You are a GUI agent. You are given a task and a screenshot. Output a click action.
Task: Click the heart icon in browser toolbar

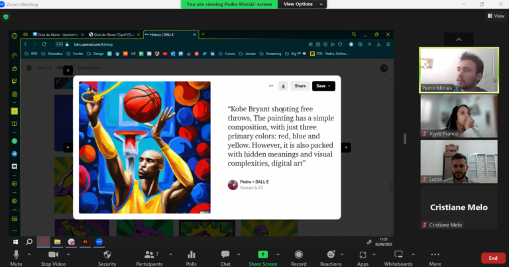[340, 44]
